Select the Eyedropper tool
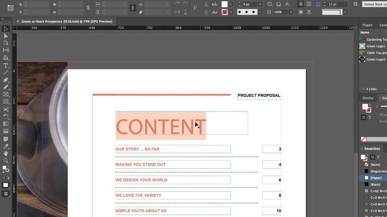This screenshot has width=387, height=217. (5, 146)
